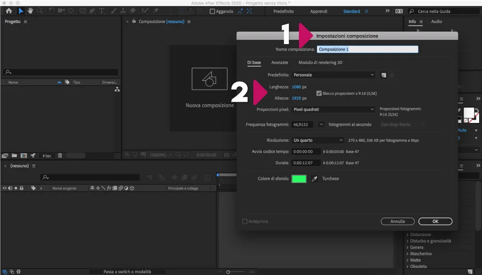Open the Risoluzione dropdown
This screenshot has width=482, height=275.
[x=318, y=140]
